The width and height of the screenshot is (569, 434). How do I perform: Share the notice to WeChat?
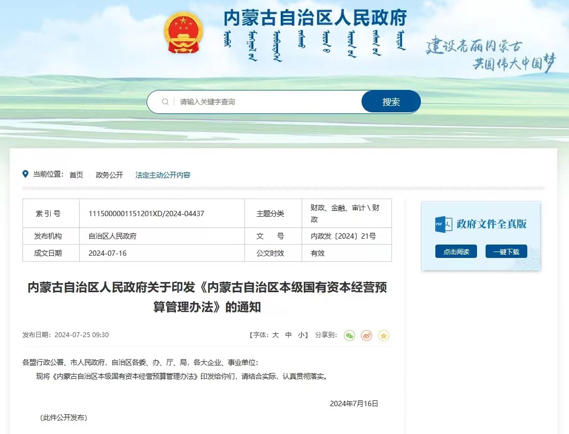pyautogui.click(x=349, y=335)
